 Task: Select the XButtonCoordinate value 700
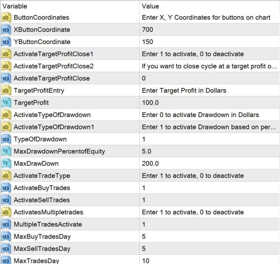(x=148, y=29)
